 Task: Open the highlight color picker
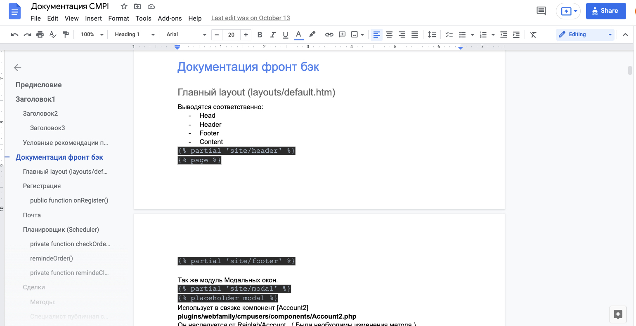pyautogui.click(x=312, y=35)
